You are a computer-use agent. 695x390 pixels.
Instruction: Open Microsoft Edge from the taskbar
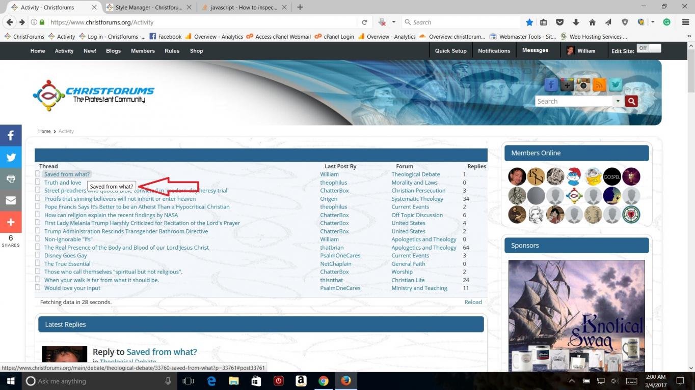click(211, 381)
